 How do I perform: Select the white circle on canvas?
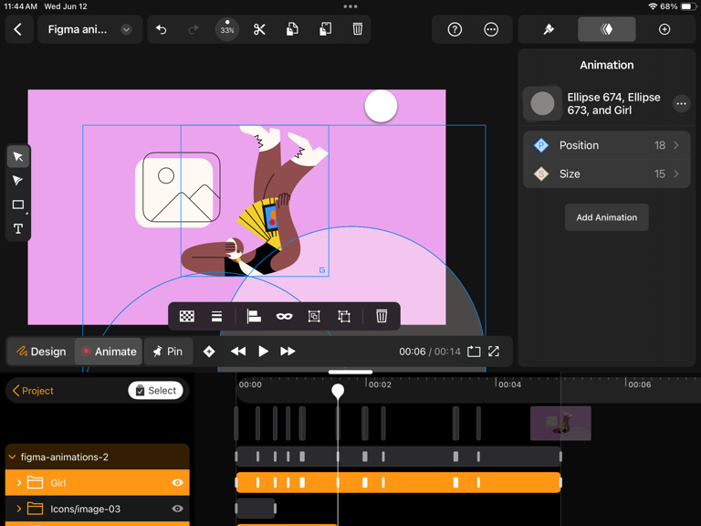(x=381, y=106)
